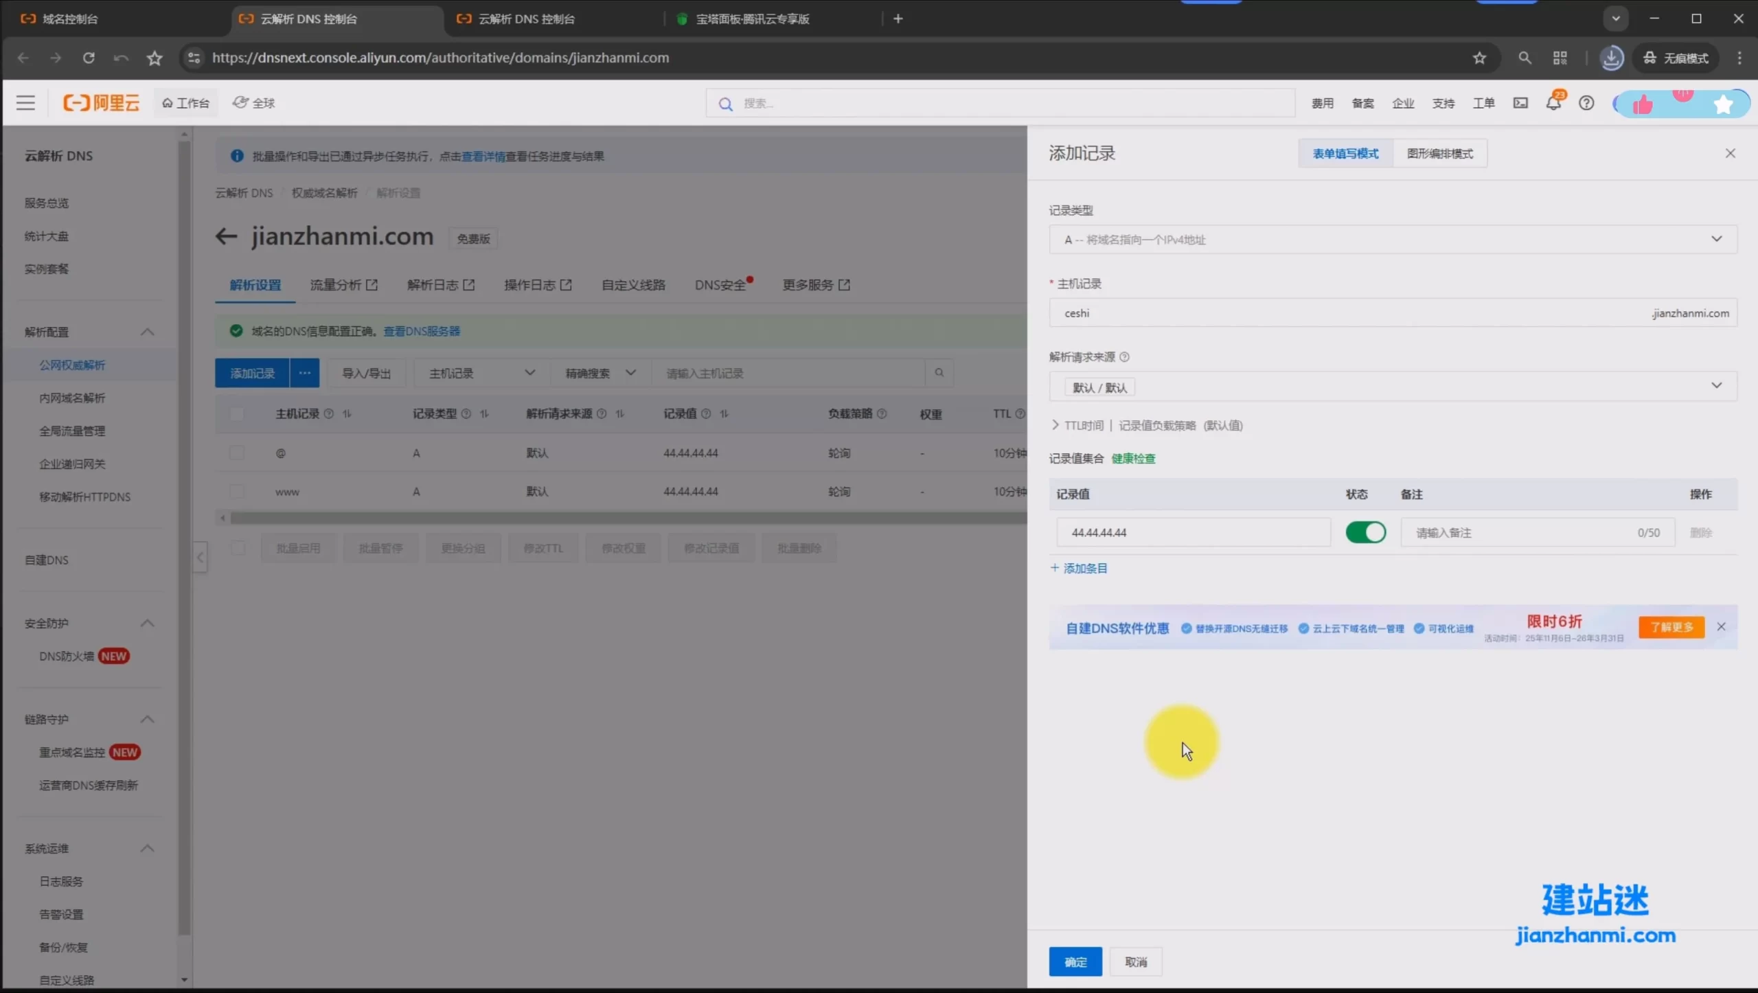Viewport: 1758px width, 993px height.
Task: Click the hamburger menu icon
Action: [x=25, y=103]
